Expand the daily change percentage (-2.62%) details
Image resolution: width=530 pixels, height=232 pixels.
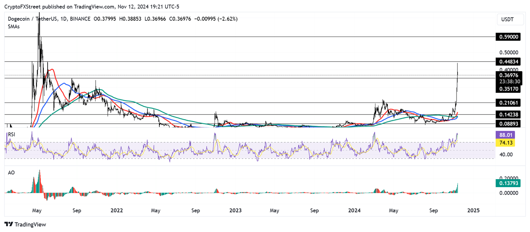click(x=226, y=19)
